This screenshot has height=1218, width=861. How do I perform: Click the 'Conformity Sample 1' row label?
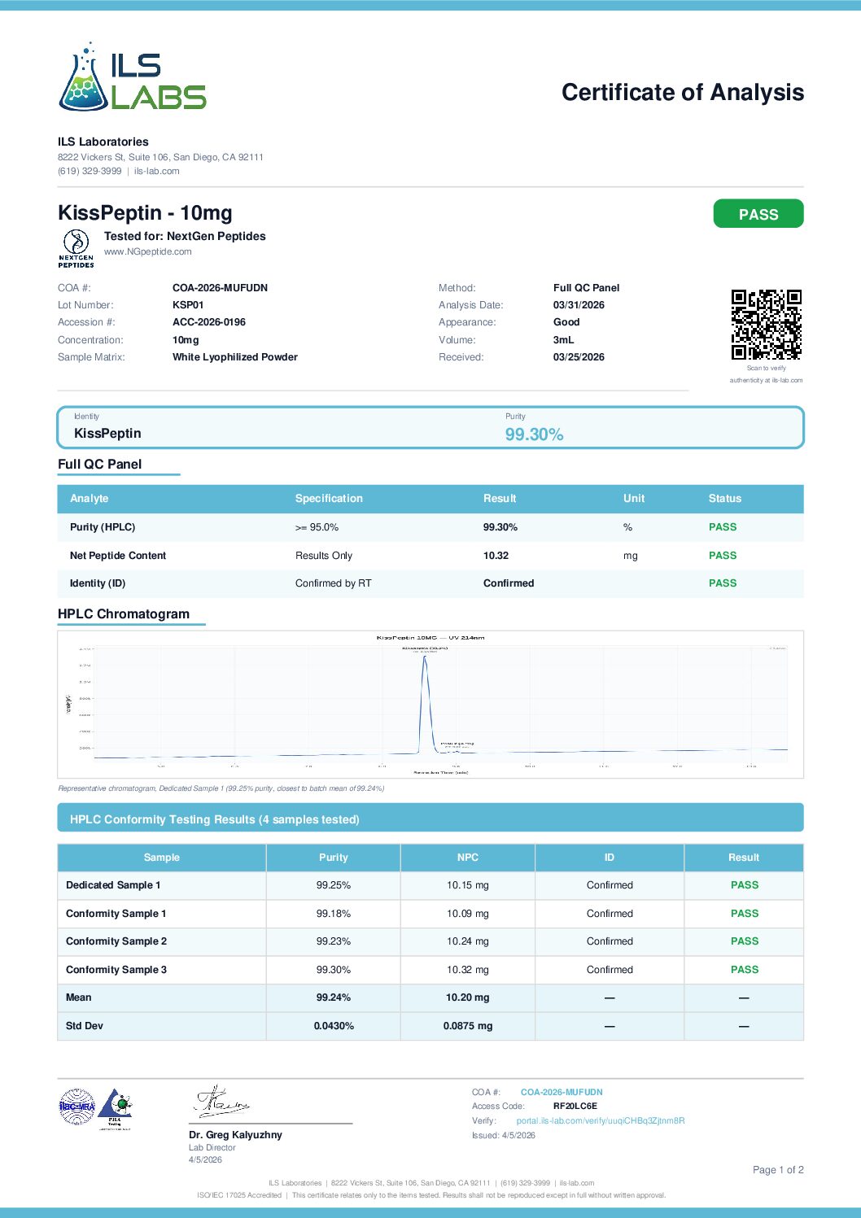[x=116, y=914]
